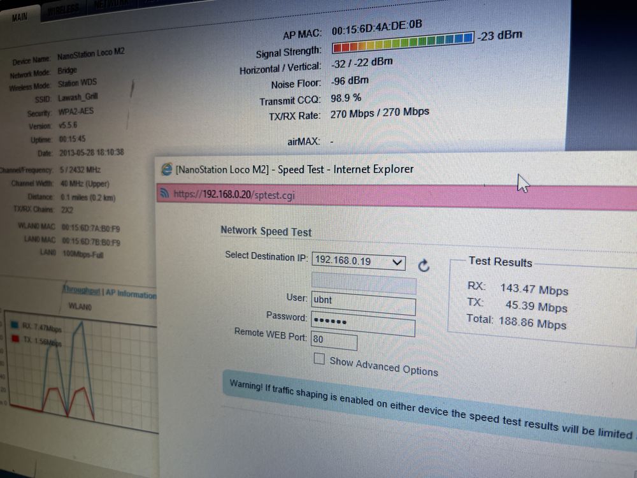Switch to the MAIN tab
This screenshot has height=478, width=637.
click(x=20, y=17)
